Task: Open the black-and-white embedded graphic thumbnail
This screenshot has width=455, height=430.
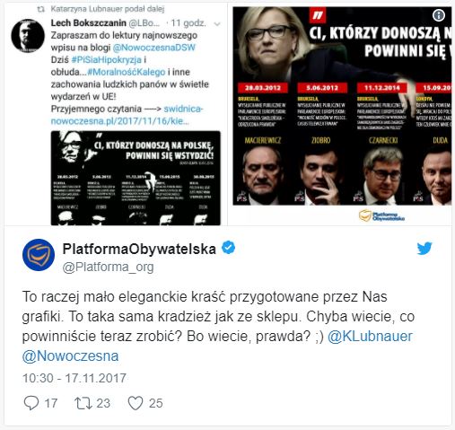Action: pos(136,178)
